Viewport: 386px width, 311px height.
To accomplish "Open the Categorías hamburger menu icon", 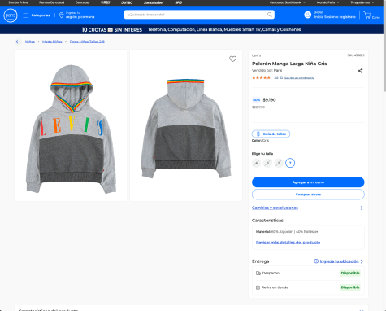I will [x=25, y=15].
